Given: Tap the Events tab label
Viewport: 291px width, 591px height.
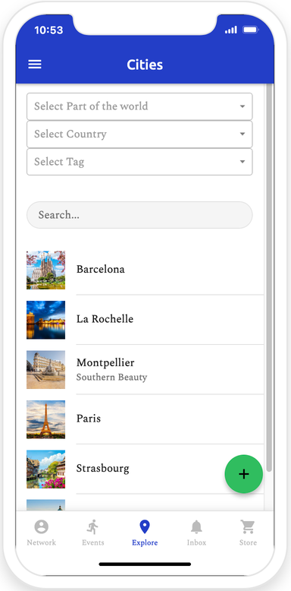Looking at the screenshot, I should (x=93, y=542).
